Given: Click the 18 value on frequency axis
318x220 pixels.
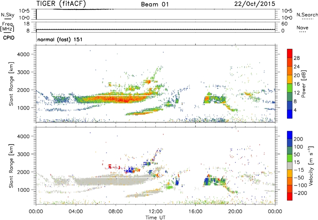Looking at the screenshot, I should point(27,24).
